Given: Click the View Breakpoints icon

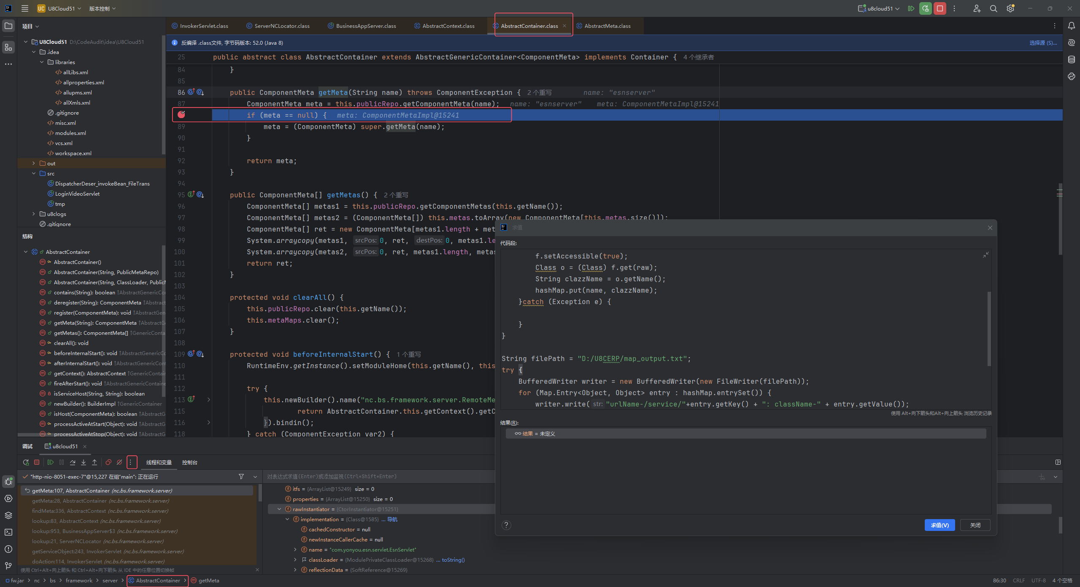Looking at the screenshot, I should point(108,462).
